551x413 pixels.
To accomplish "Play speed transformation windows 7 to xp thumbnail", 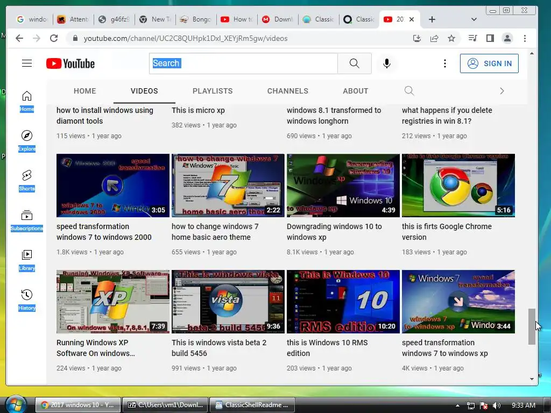I will [458, 302].
